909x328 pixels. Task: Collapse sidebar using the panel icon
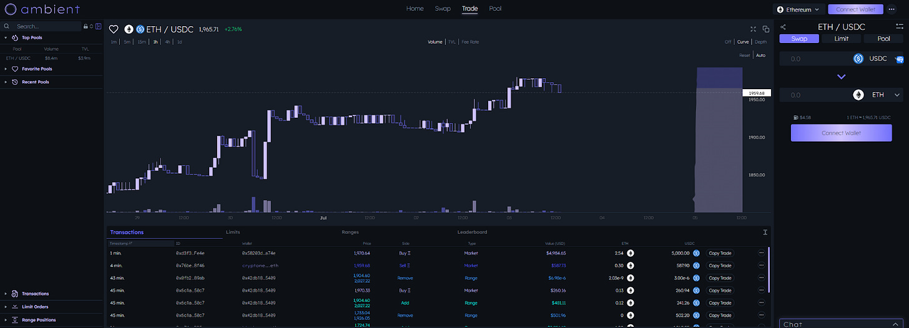tap(98, 27)
